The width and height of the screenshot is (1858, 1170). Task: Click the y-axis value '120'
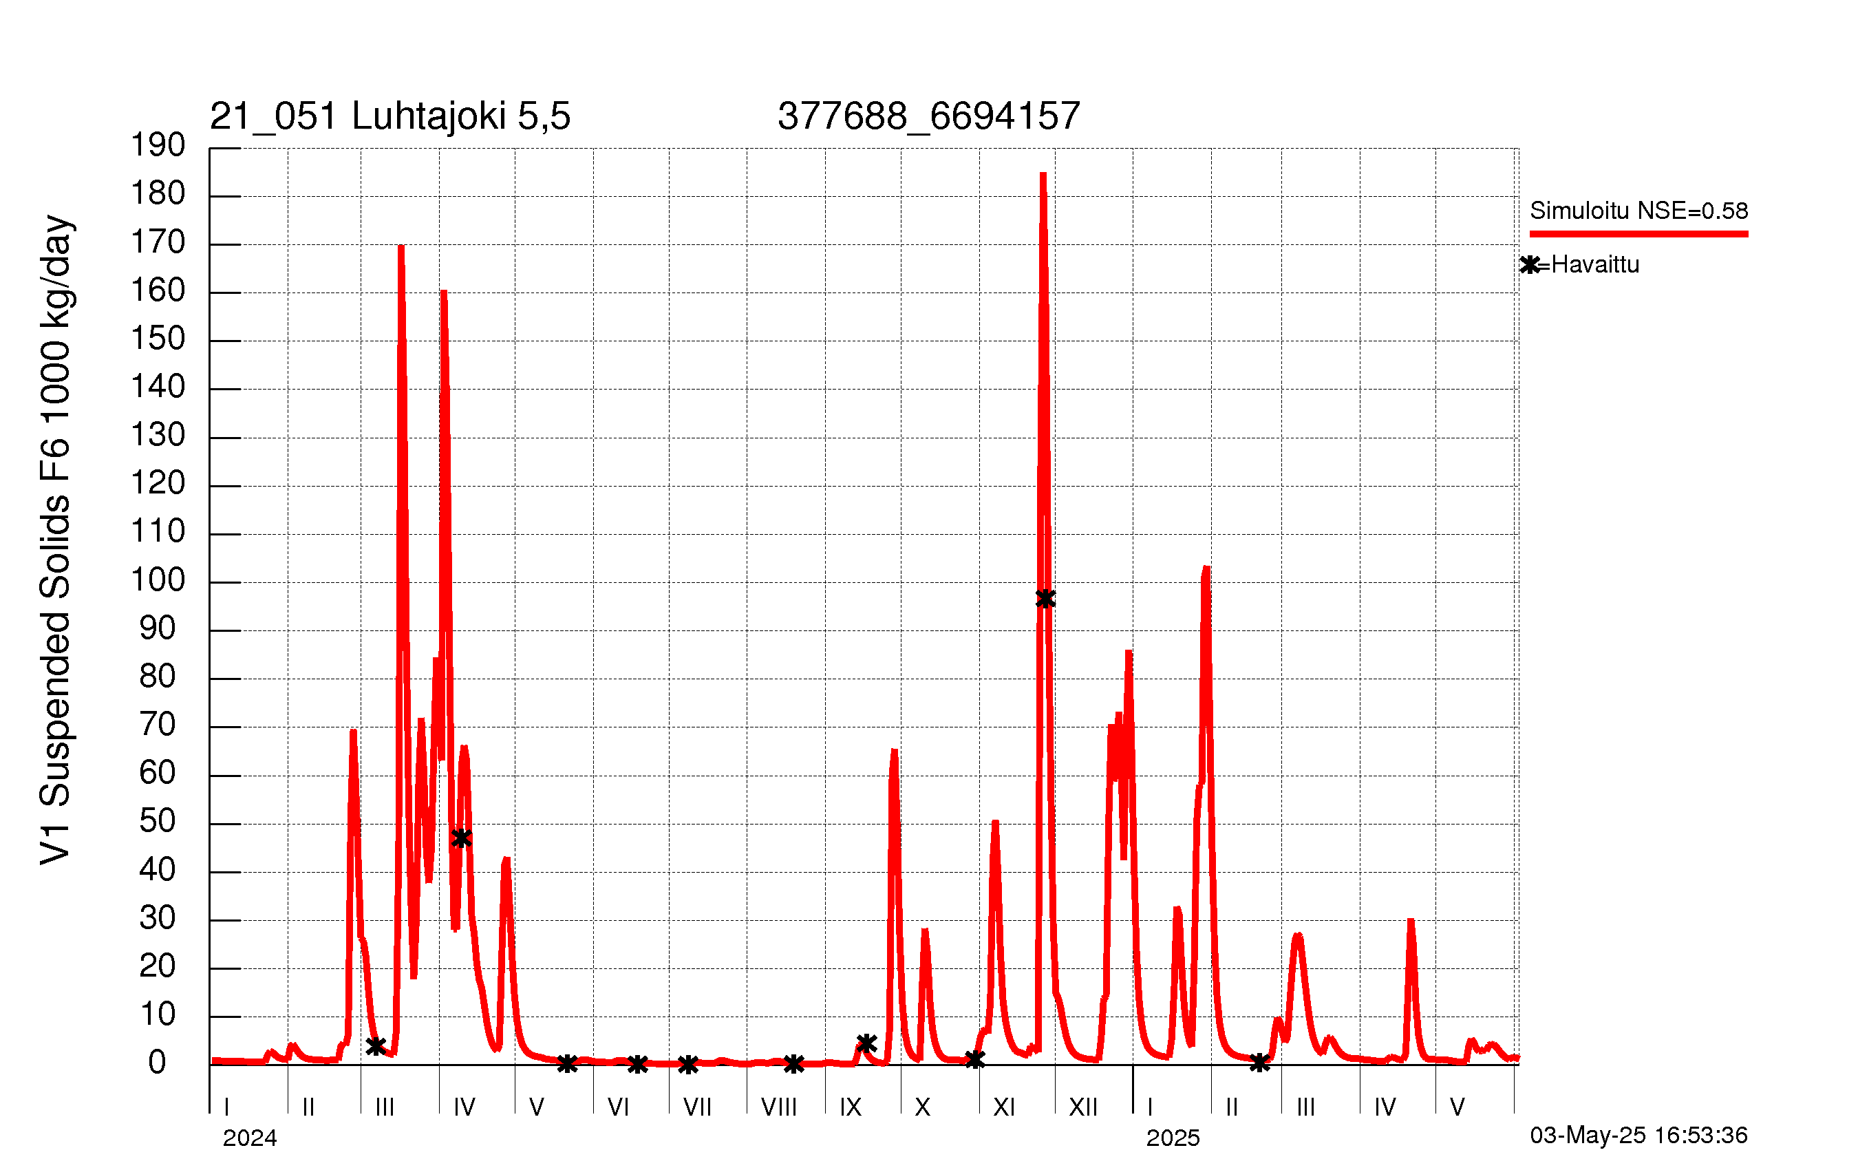tap(158, 484)
